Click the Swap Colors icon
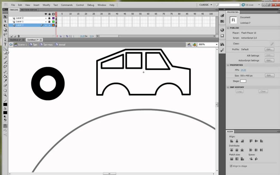This screenshot has width=280, height=175. (x=5, y=120)
